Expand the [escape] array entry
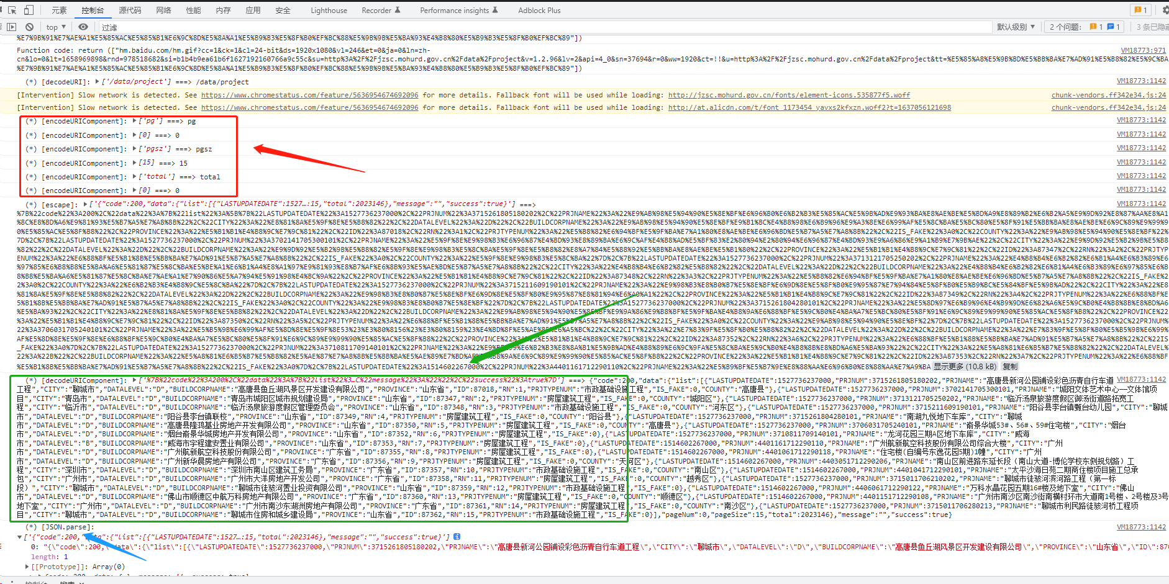Image resolution: width=1169 pixels, height=584 pixels. coord(85,204)
